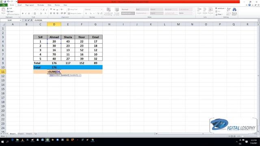Apply Percent Style number format
Screen dimensions: 260x146
click(x=91, y=13)
